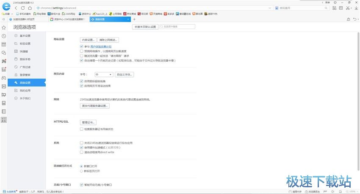
Task: Open new tab with plus icon
Action: click(x=134, y=19)
